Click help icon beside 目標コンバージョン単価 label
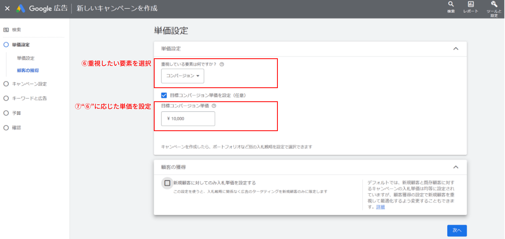Viewport: 505px width, 239px height. [x=214, y=106]
